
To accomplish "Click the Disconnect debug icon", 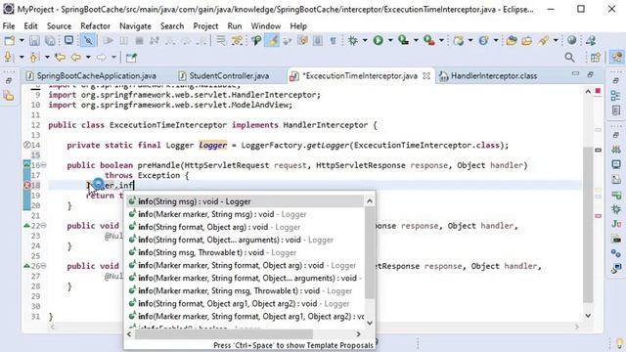I will point(155,40).
